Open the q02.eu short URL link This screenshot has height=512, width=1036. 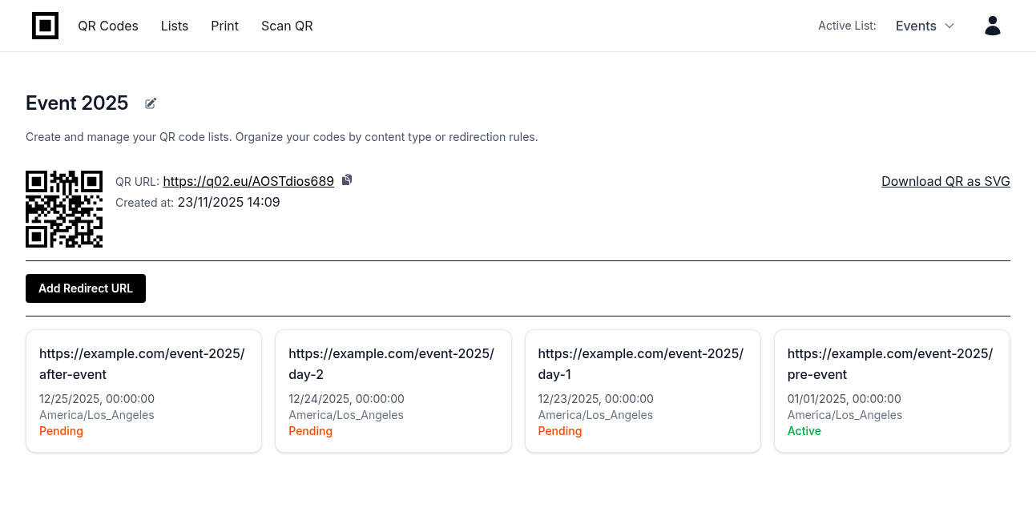[248, 181]
